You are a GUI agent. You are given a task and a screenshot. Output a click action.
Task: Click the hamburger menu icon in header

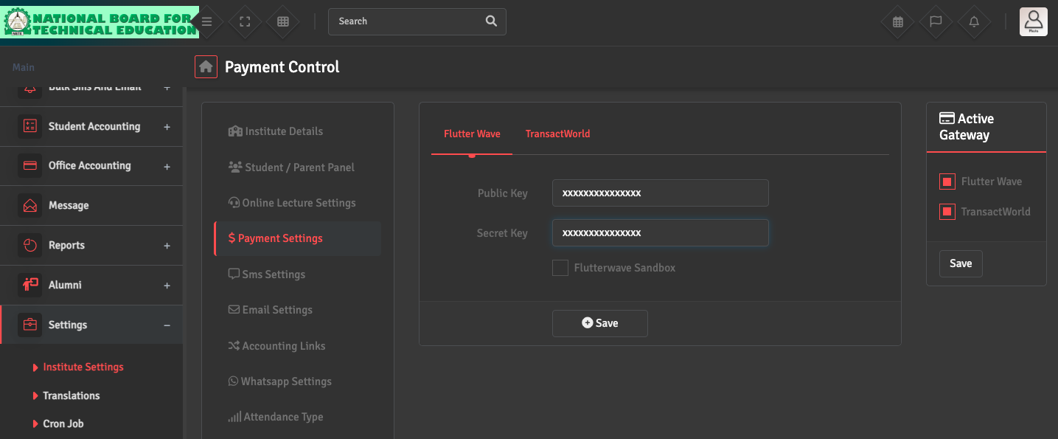point(207,21)
